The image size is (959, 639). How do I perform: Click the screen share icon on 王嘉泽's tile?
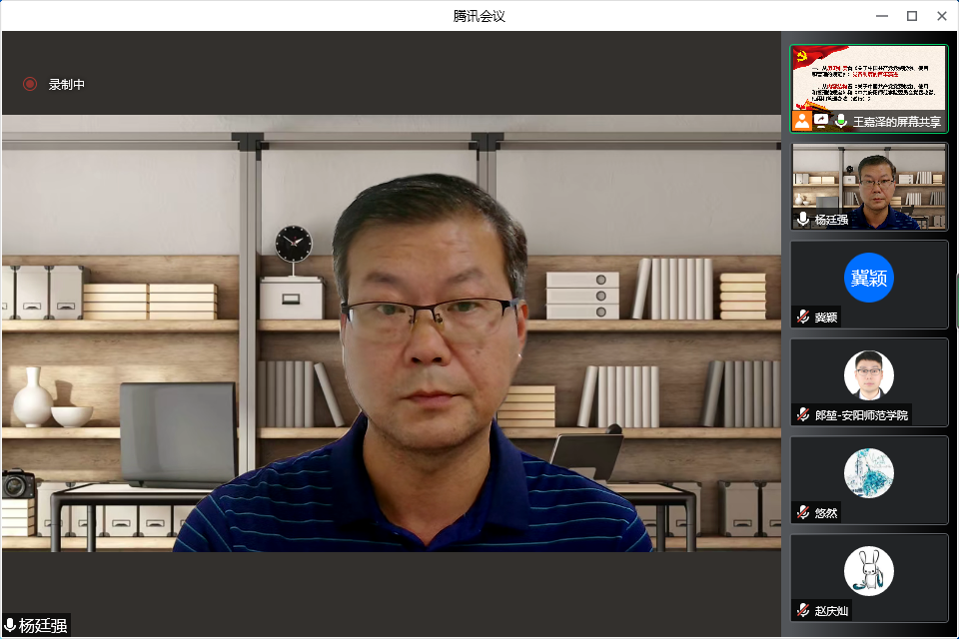[821, 121]
